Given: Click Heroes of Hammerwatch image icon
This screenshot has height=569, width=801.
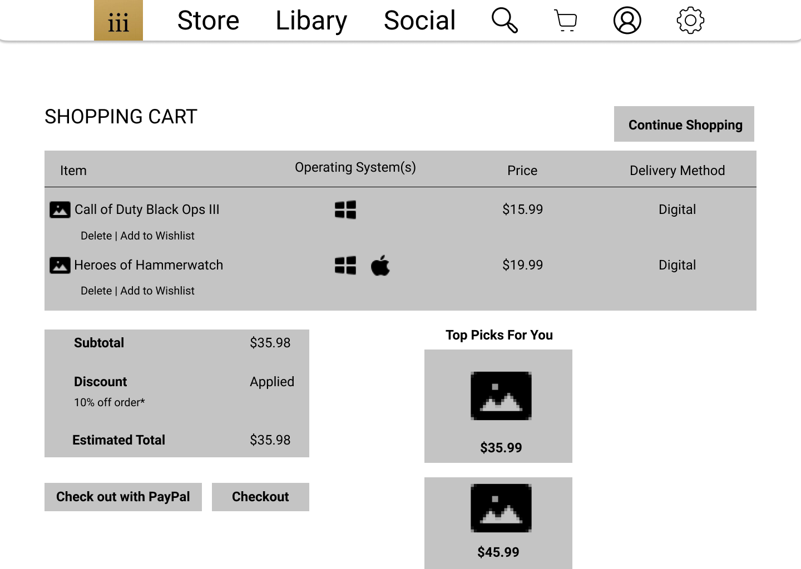Looking at the screenshot, I should click(60, 266).
